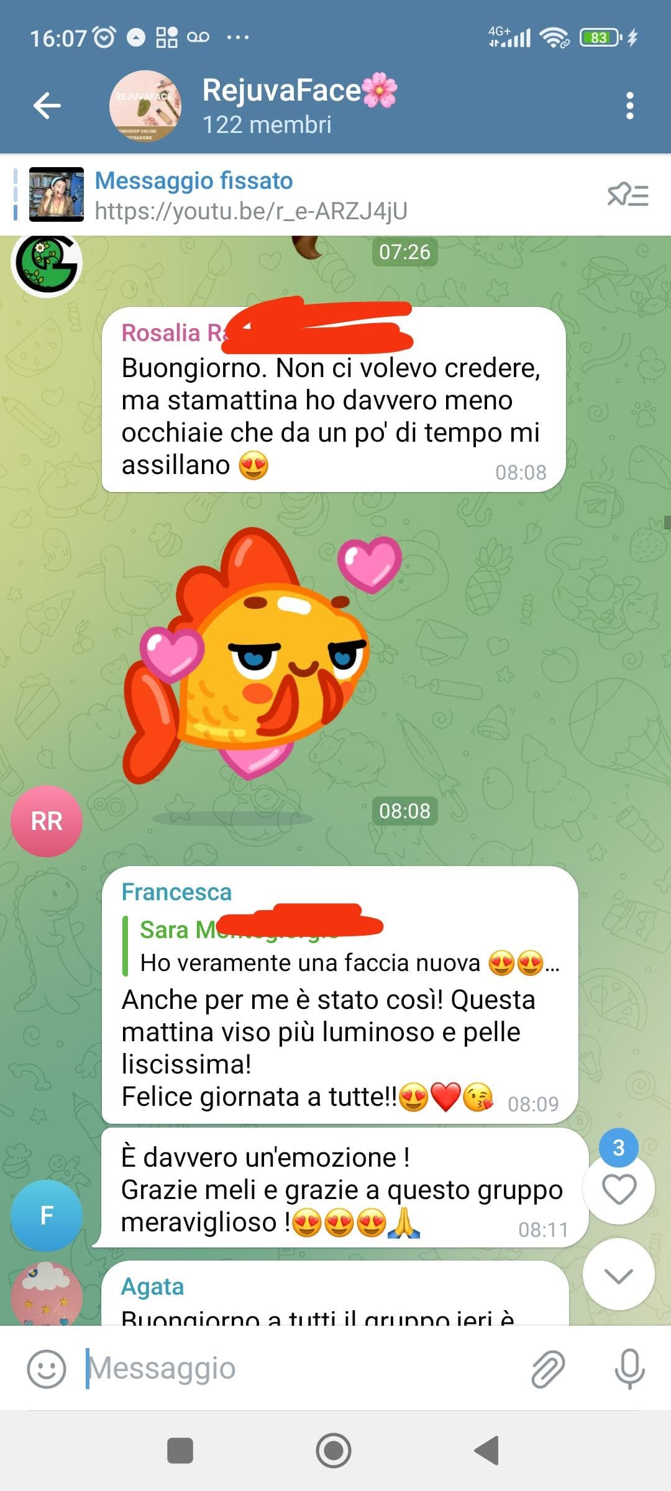Viewport: 671px width, 1491px height.
Task: Open the quoted Sara reply preview
Action: (342, 946)
